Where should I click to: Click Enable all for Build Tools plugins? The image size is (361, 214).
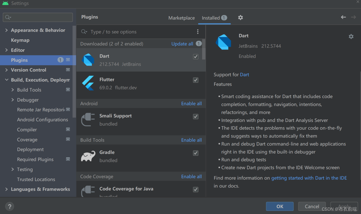(191, 140)
